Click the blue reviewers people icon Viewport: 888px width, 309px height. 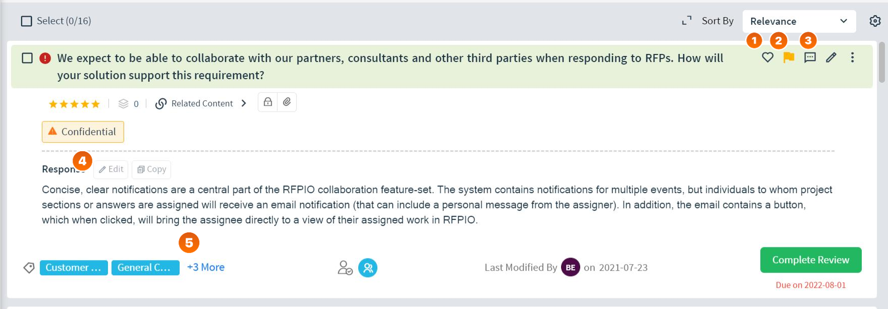point(368,268)
